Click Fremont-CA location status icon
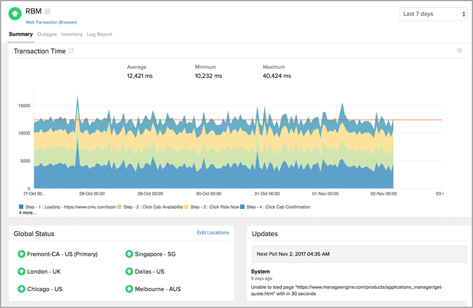 (x=22, y=254)
